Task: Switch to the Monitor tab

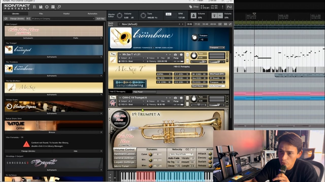Action: [x=67, y=14]
